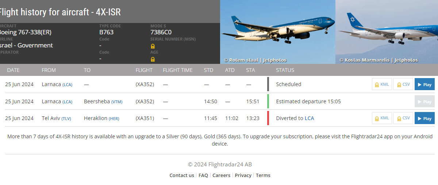View the Rotem staal aircraft photo
The image size is (438, 185).
pyautogui.click(x=278, y=31)
